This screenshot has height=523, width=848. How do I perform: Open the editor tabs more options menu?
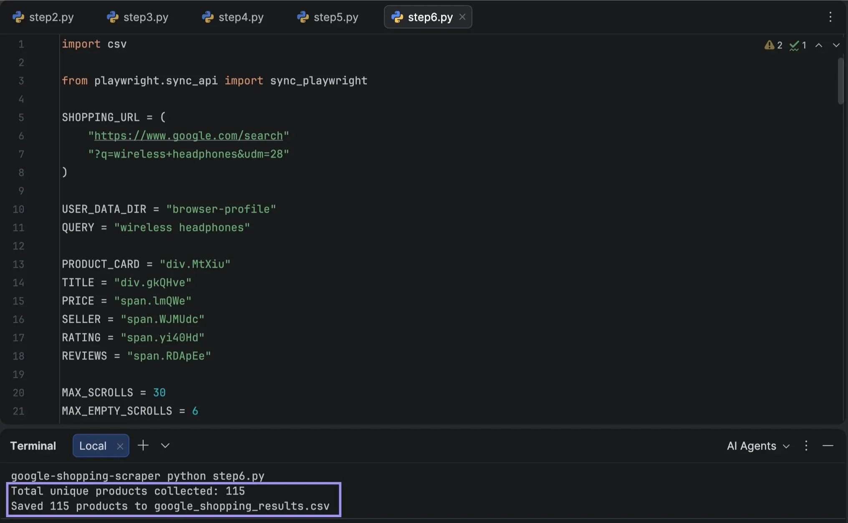pyautogui.click(x=830, y=17)
